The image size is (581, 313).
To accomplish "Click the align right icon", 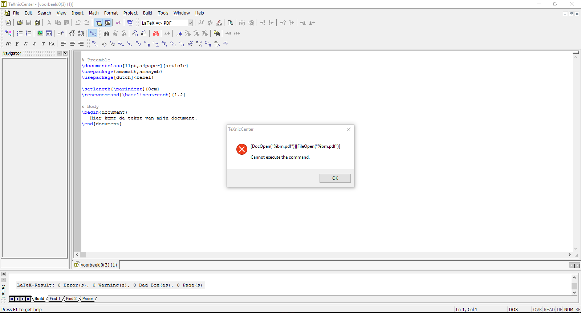I will [81, 44].
